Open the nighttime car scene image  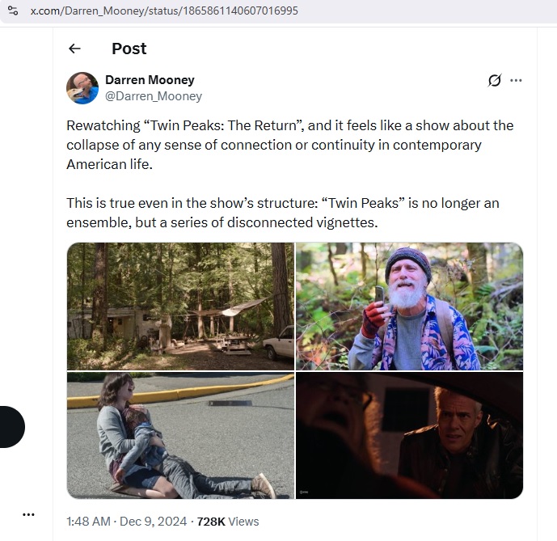[x=409, y=435]
